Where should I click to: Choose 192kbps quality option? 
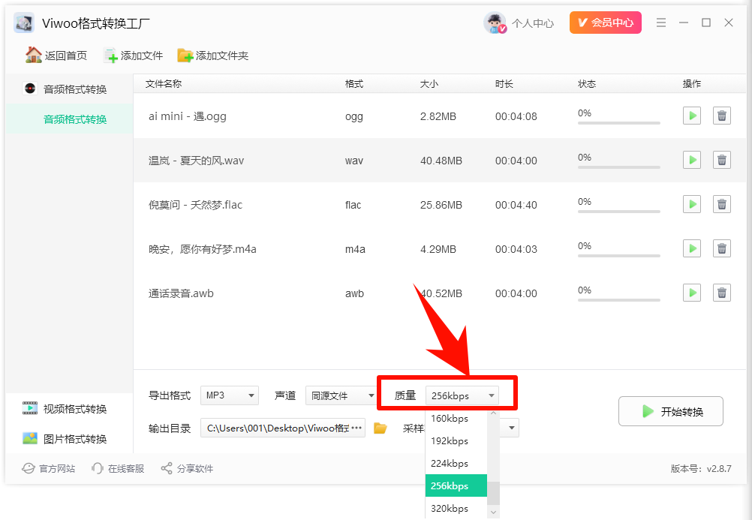click(456, 441)
